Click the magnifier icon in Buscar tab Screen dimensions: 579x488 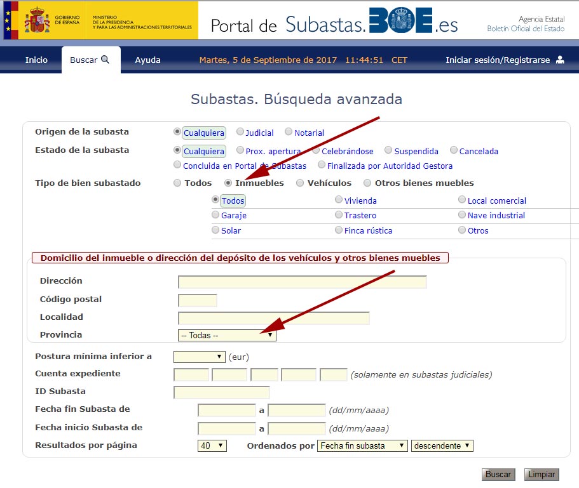(105, 60)
